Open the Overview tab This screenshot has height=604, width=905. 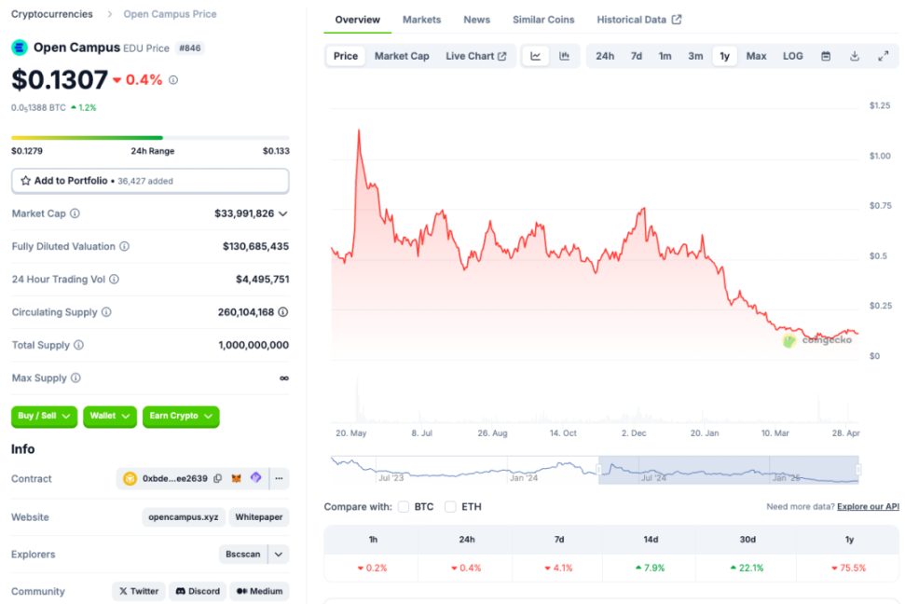(357, 20)
